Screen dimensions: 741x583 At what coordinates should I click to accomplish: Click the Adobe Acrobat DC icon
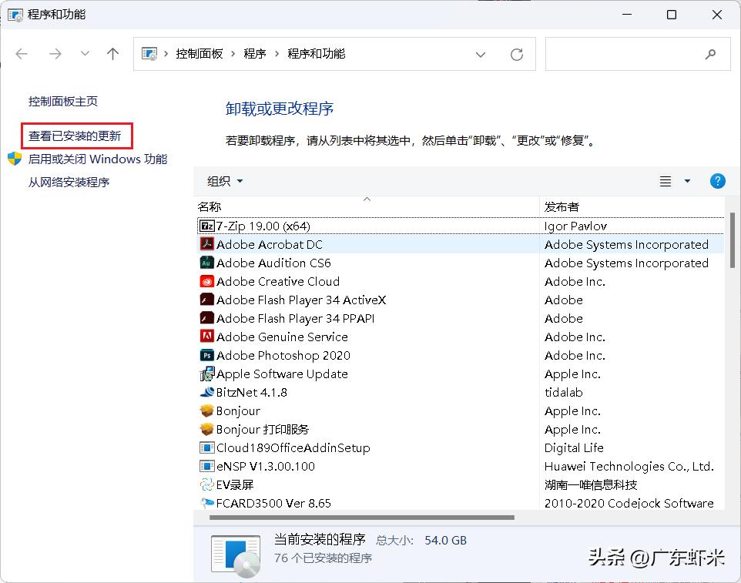pos(206,244)
